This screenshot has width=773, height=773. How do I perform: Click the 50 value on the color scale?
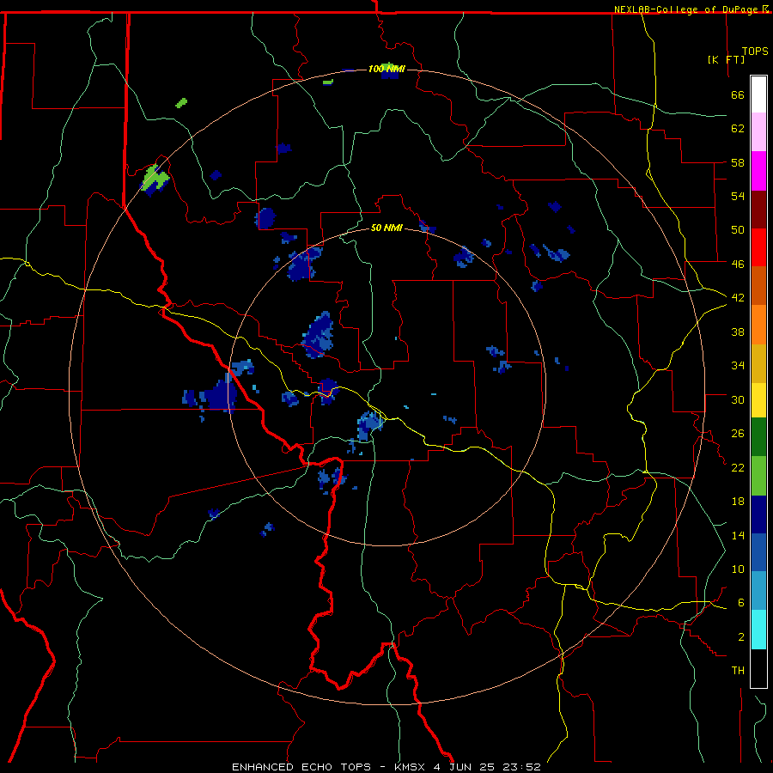coord(738,230)
